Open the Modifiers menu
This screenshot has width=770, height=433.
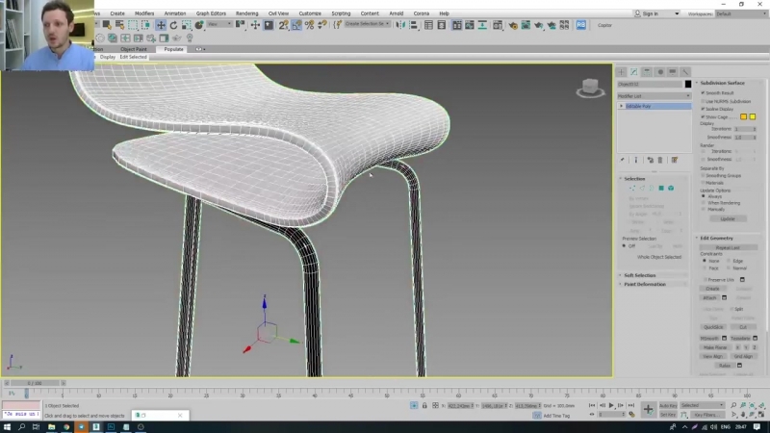143,13
